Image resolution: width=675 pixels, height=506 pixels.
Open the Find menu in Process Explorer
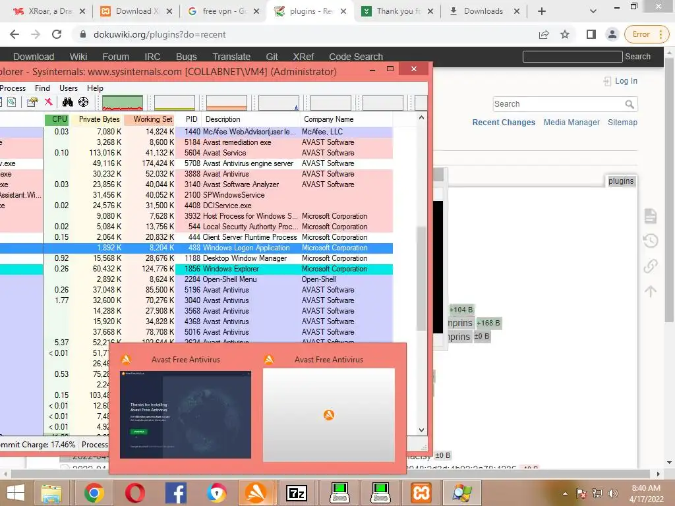[42, 88]
